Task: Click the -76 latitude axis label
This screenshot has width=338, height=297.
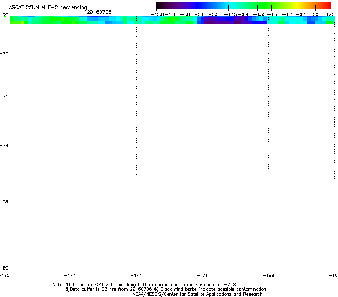Action: click(x=4, y=146)
